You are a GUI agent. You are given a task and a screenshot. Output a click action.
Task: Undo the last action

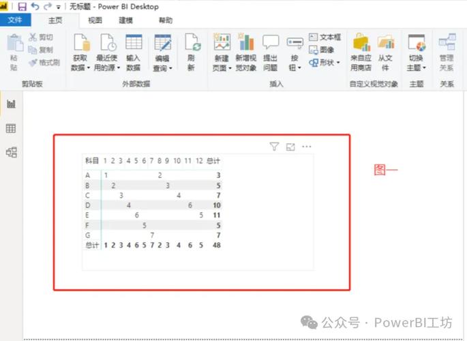pyautogui.click(x=35, y=7)
